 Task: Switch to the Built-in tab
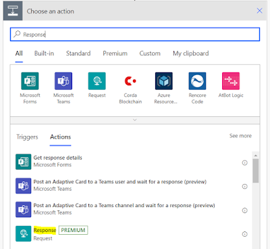pos(44,53)
